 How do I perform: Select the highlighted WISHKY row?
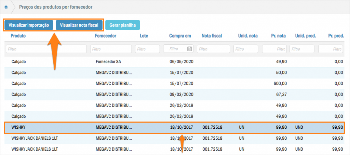(x=174, y=127)
